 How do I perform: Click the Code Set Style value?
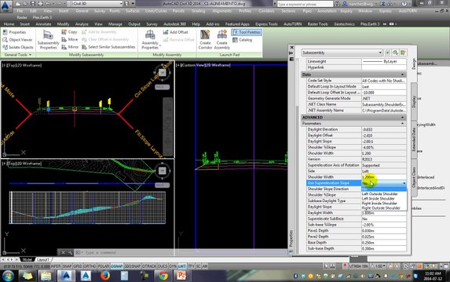(384, 81)
